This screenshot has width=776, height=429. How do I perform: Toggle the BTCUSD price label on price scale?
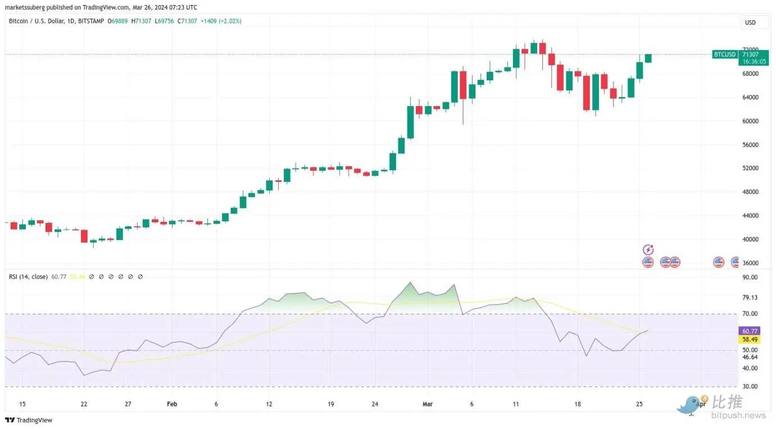725,54
